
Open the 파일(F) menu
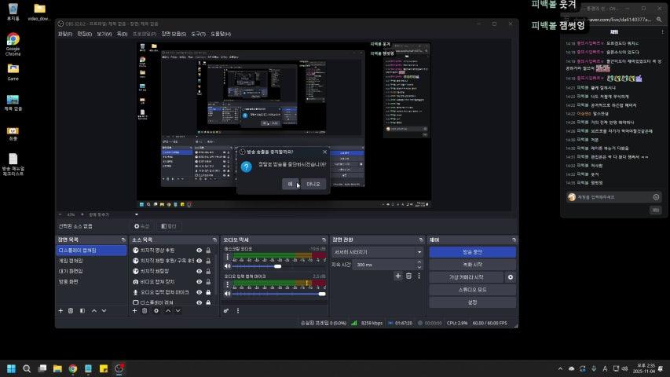pyautogui.click(x=64, y=34)
